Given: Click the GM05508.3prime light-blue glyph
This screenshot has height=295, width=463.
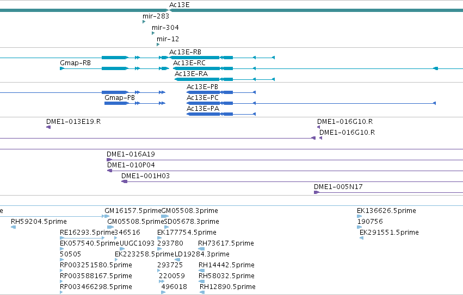Looking at the screenshot, I should tap(165, 216).
